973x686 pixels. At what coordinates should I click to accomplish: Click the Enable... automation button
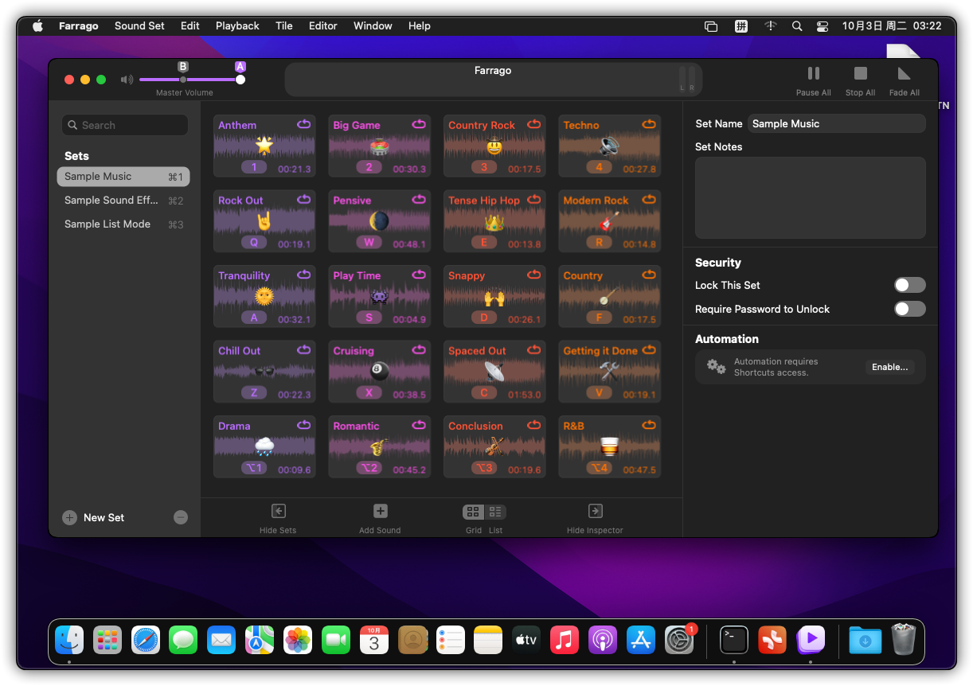point(889,367)
